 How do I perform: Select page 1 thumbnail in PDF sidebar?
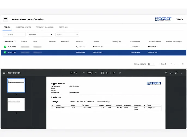(16, 85)
